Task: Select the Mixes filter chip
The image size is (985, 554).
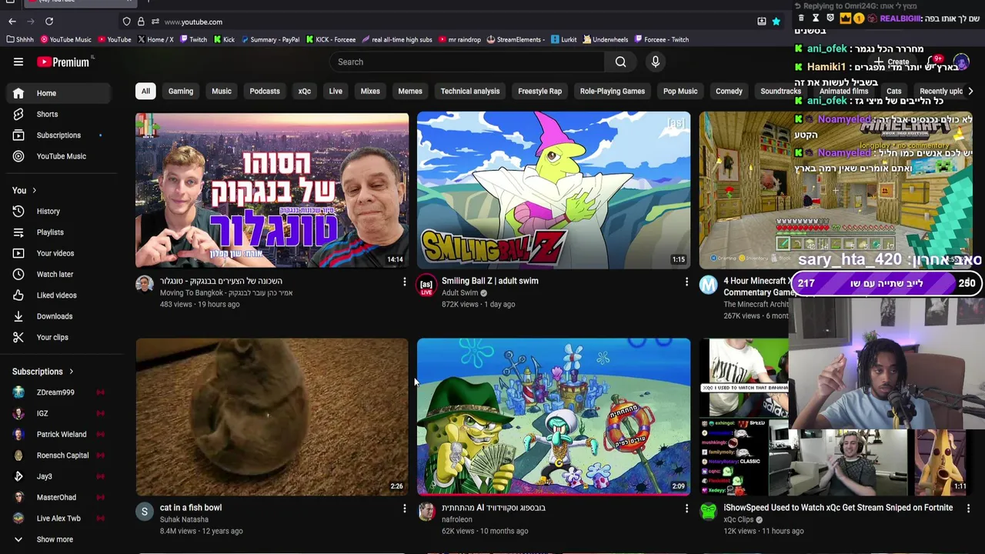Action: pyautogui.click(x=370, y=91)
